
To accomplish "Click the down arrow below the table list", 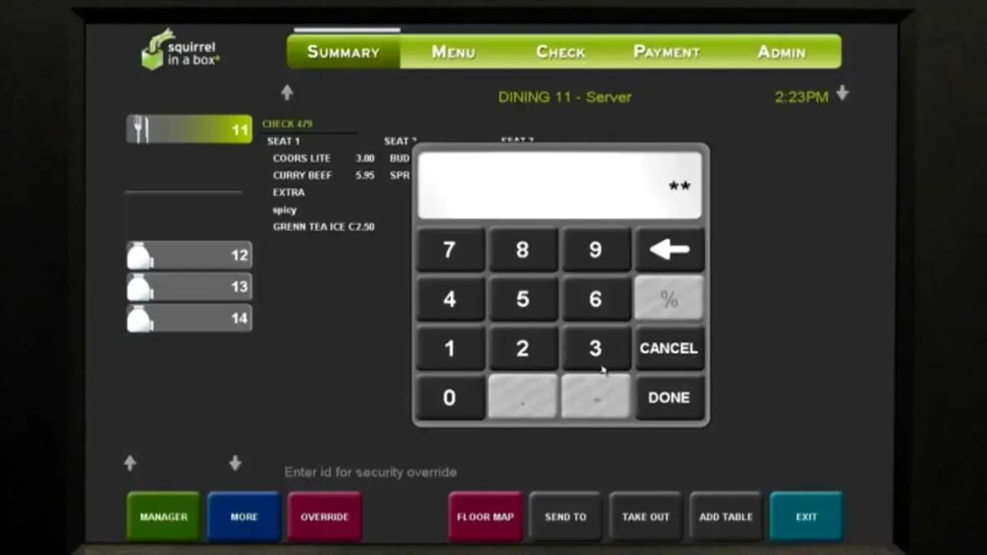I will pyautogui.click(x=235, y=463).
